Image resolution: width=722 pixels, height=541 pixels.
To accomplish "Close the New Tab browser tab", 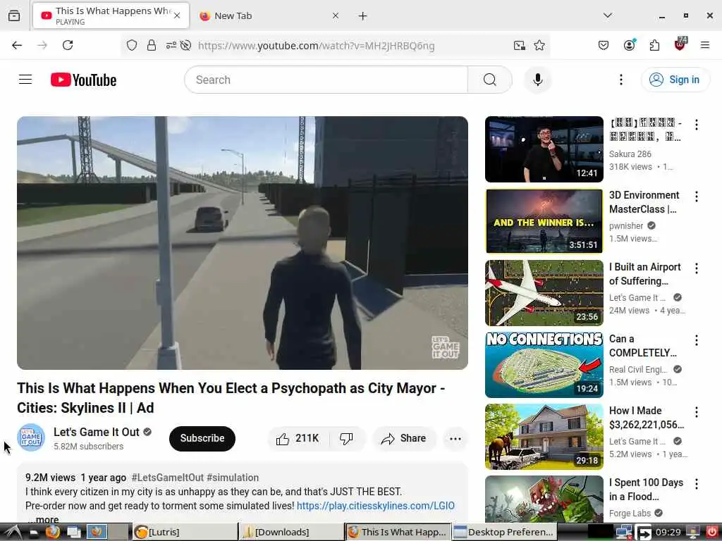I will click(x=335, y=15).
